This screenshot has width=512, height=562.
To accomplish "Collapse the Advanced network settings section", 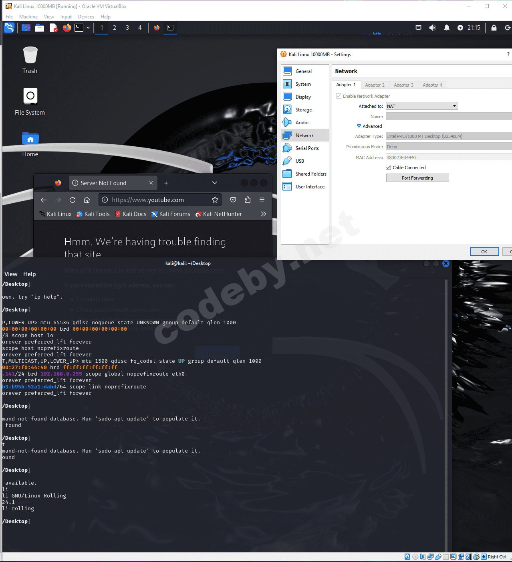I will click(x=359, y=126).
